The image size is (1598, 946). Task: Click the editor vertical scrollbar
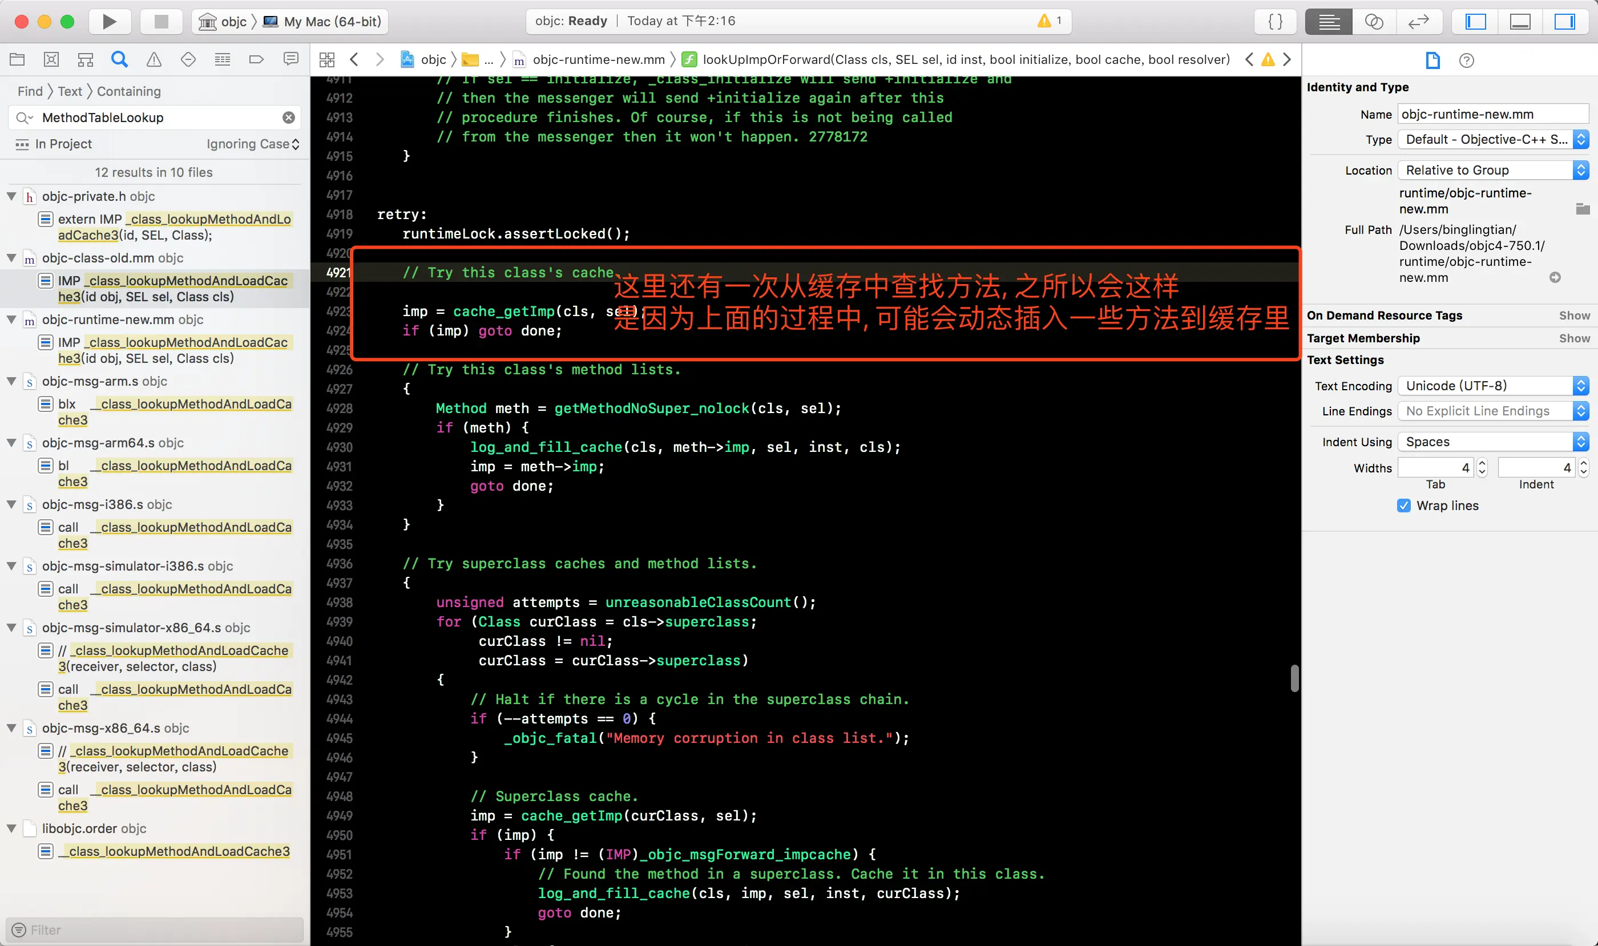[1294, 678]
